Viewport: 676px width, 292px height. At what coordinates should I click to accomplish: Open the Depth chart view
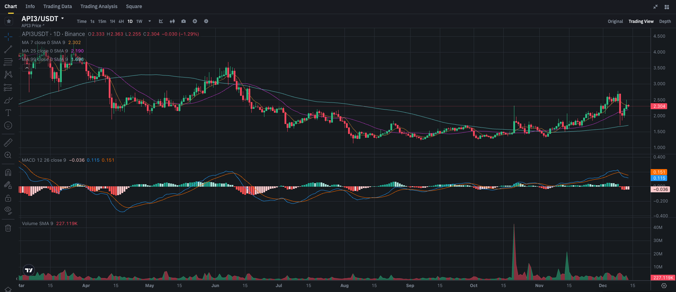665,21
